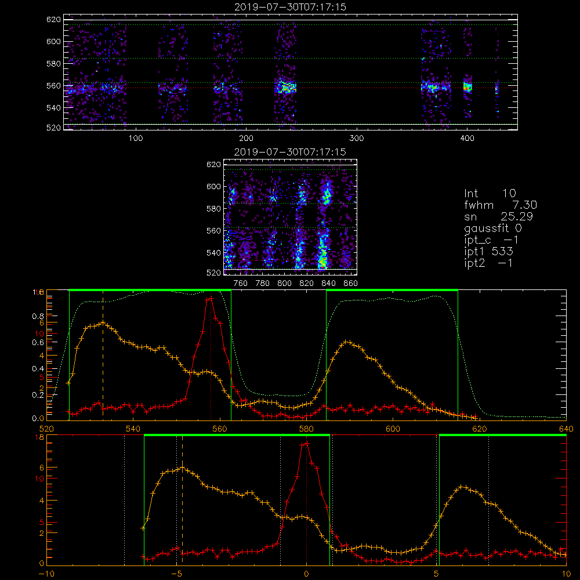Click x-axis label 400 on top image

click(467, 139)
